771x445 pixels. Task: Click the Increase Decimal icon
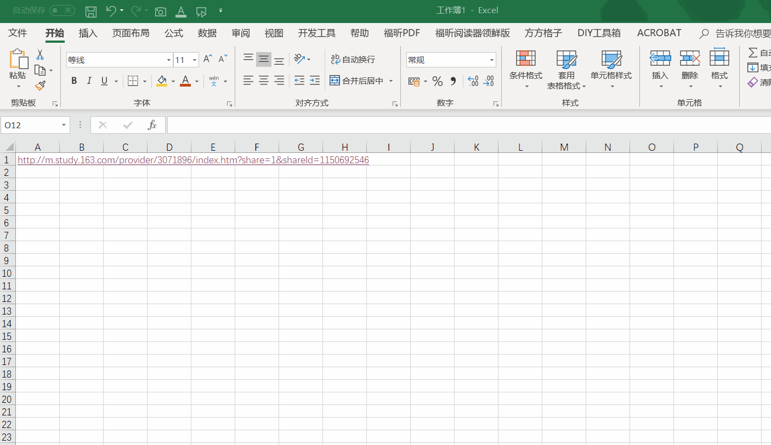(x=473, y=81)
